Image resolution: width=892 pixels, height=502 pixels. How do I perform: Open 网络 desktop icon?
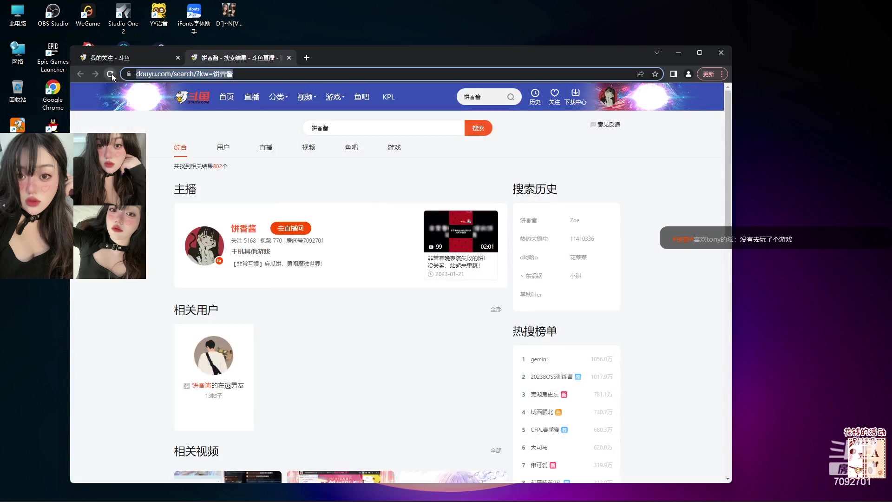pyautogui.click(x=18, y=53)
